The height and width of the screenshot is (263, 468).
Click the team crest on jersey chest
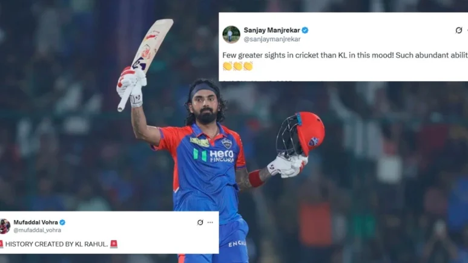[226, 143]
